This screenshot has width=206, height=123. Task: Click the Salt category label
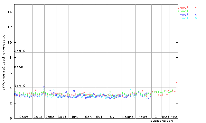click(62, 117)
